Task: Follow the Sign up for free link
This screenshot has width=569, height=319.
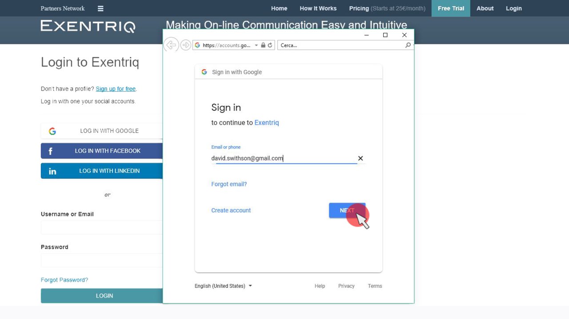Action: point(116,89)
